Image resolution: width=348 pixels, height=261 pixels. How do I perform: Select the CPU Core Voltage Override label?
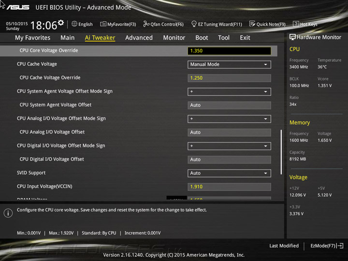pos(49,50)
